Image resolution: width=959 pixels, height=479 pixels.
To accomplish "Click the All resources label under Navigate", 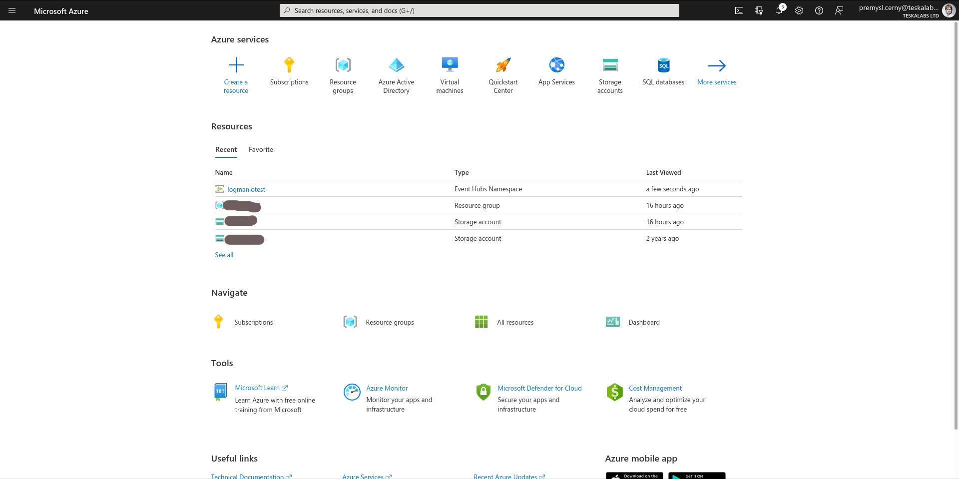I will tap(515, 322).
